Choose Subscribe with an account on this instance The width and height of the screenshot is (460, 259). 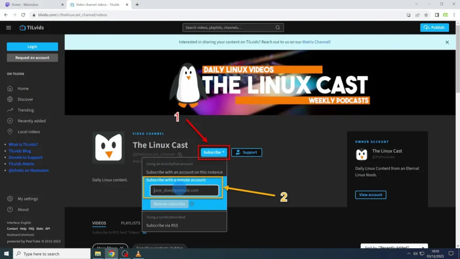pos(184,172)
